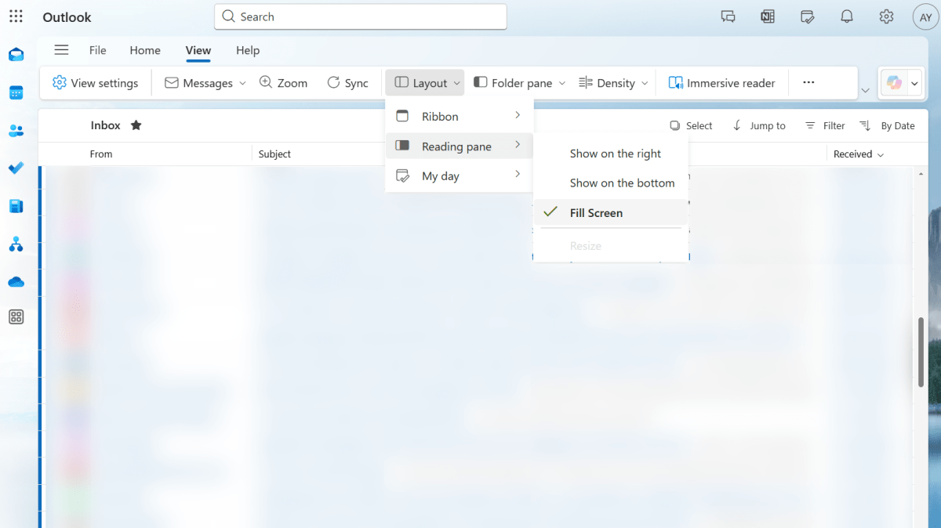The width and height of the screenshot is (941, 528).
Task: Open the People contacts icon
Action: point(16,131)
